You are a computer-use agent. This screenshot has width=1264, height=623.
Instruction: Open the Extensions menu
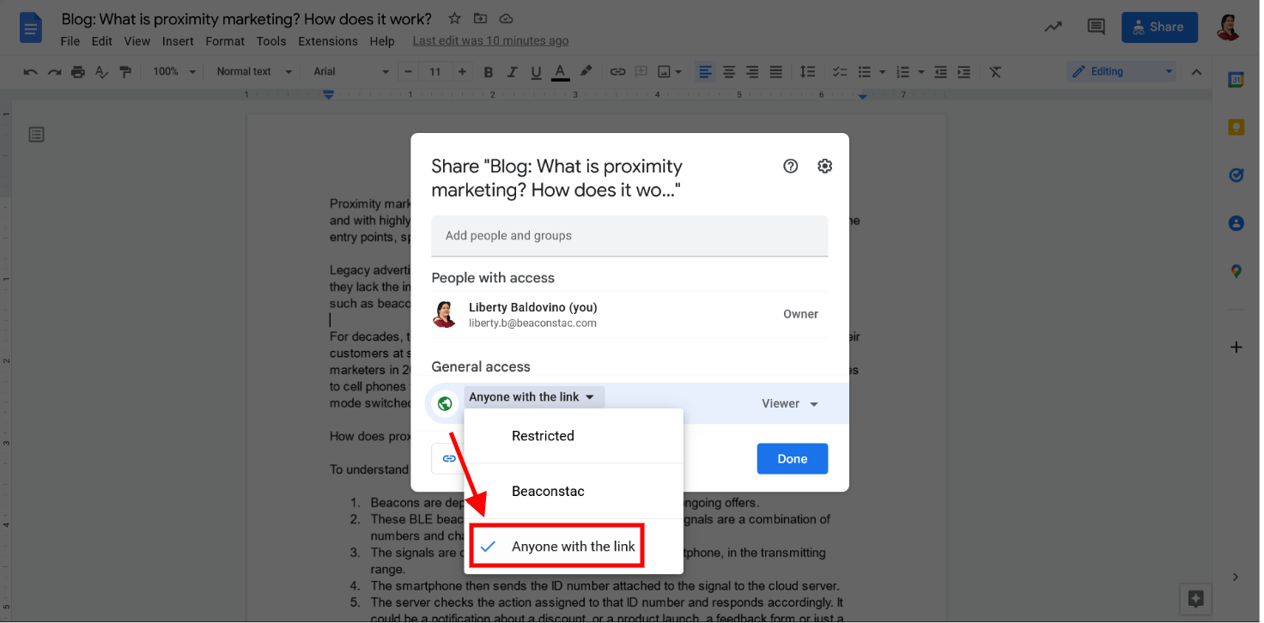(328, 41)
